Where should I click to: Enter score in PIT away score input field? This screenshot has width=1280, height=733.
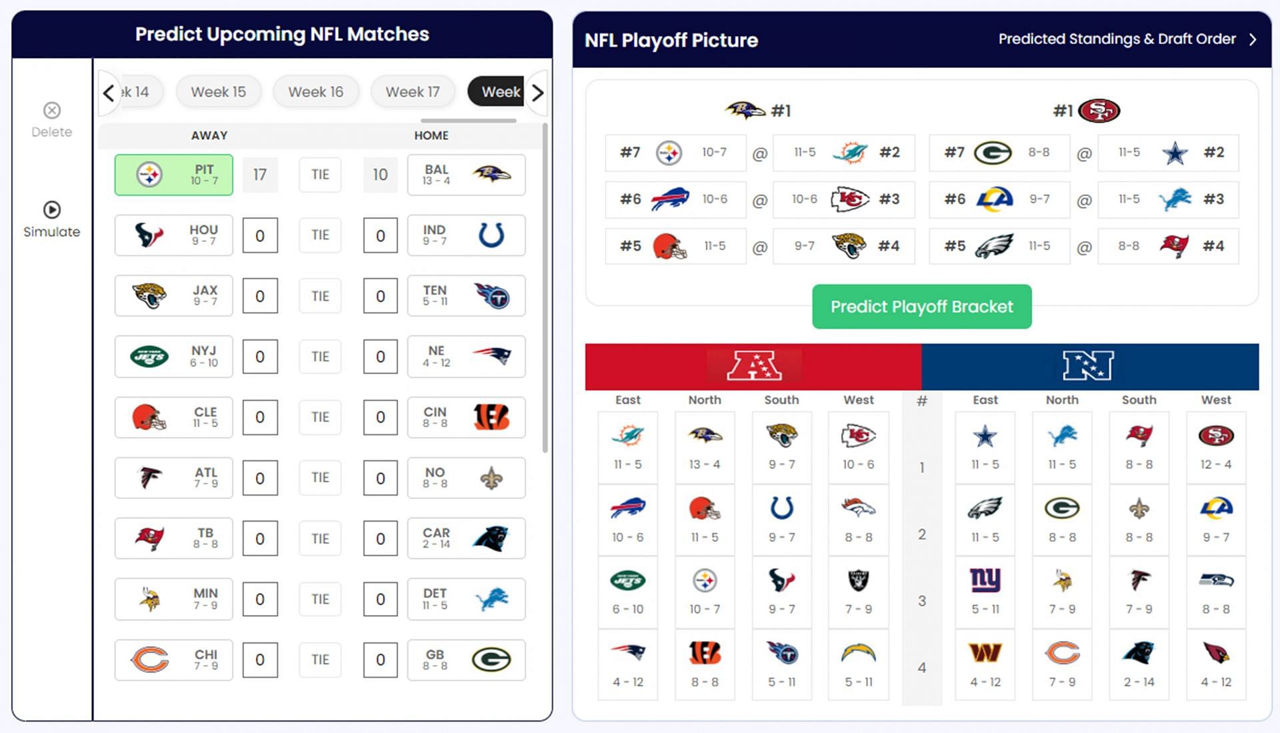click(261, 174)
